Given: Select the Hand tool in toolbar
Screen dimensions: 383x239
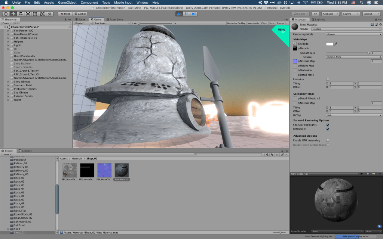Looking at the screenshot, I should pos(6,14).
